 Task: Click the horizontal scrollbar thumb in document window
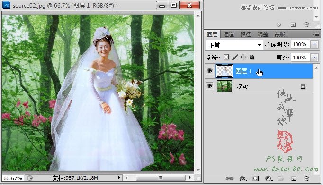pyautogui.click(x=161, y=177)
